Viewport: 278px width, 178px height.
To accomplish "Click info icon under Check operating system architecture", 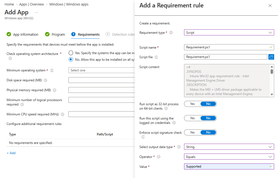I will (x=10, y=58).
